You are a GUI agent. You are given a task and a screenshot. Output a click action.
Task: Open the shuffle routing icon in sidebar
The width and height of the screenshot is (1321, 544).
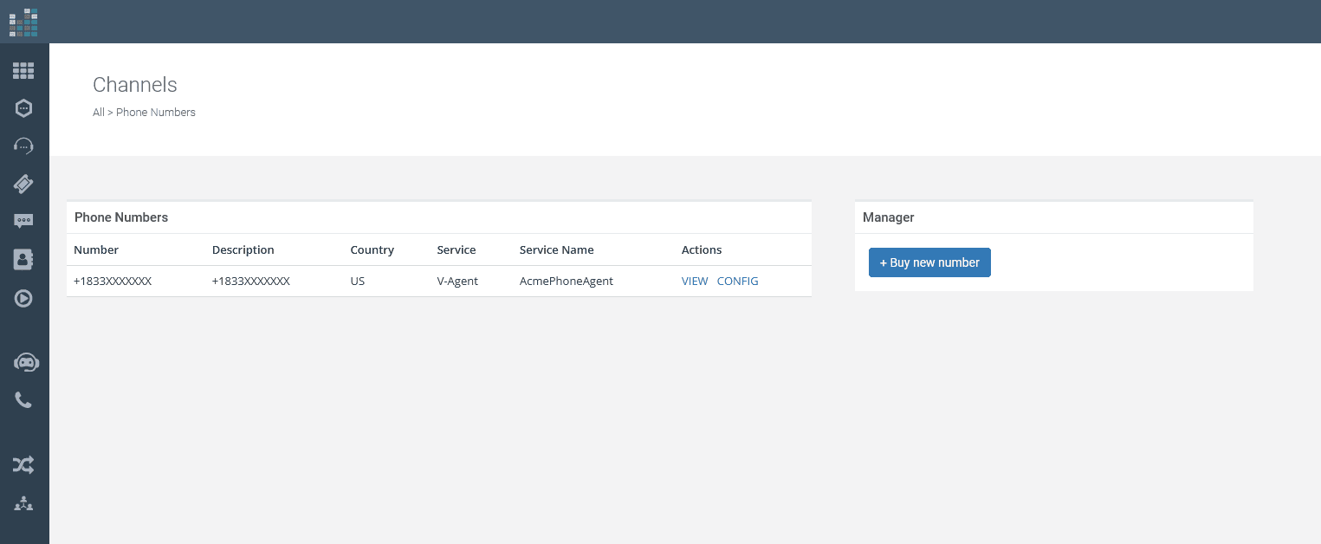pos(23,465)
